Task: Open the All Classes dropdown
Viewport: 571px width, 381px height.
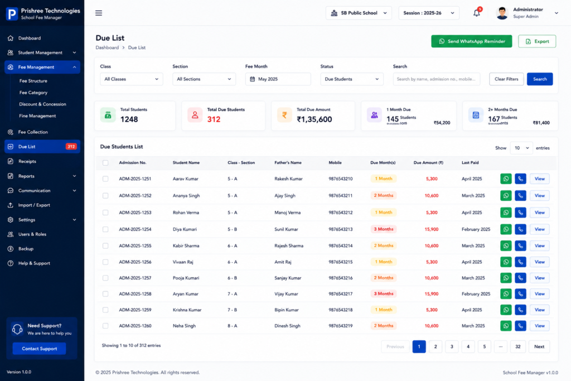Action: (132, 79)
